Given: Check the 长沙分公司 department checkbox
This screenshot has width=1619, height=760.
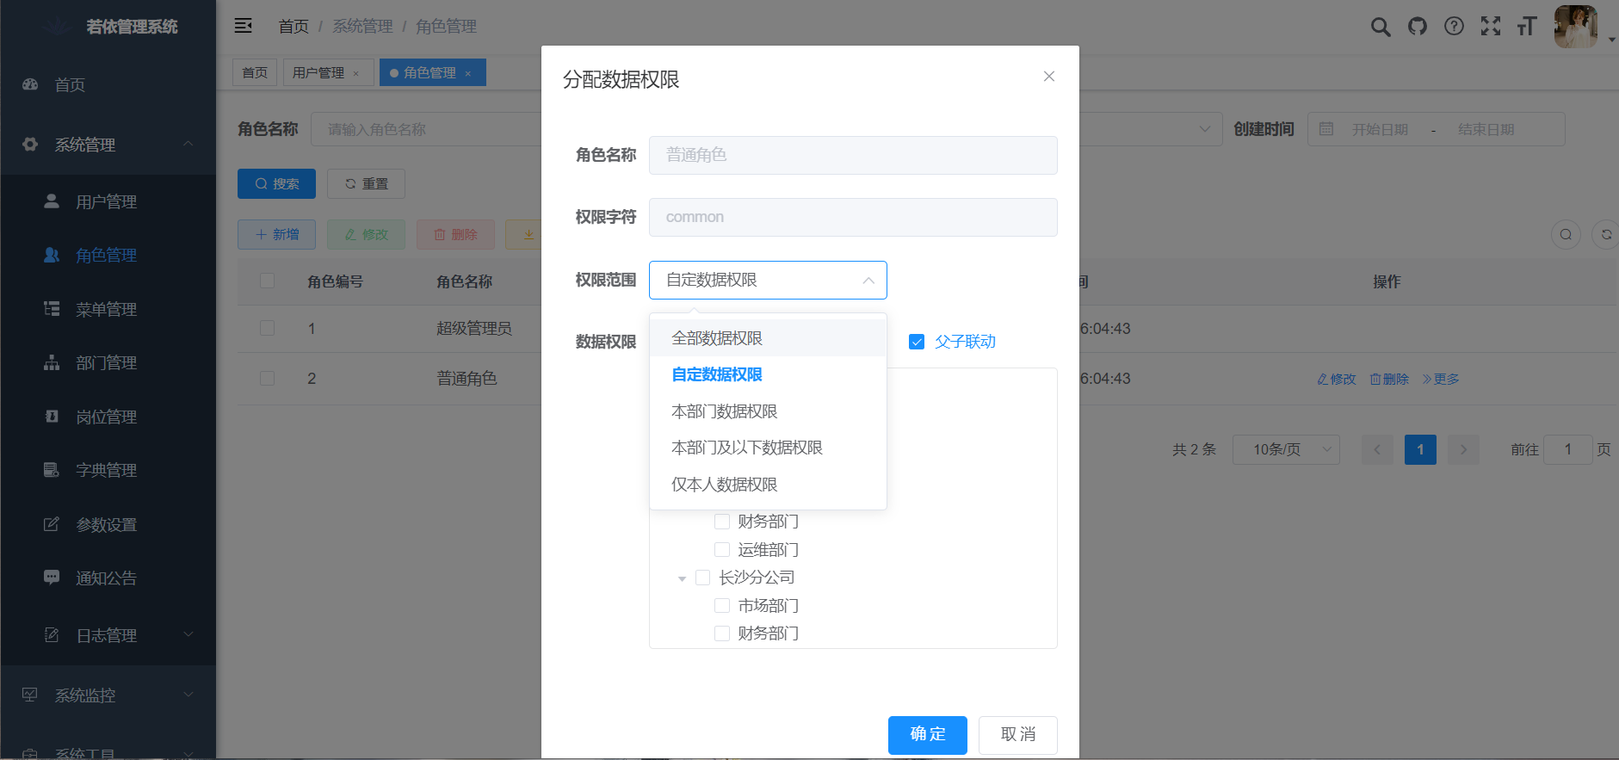Looking at the screenshot, I should point(702,578).
